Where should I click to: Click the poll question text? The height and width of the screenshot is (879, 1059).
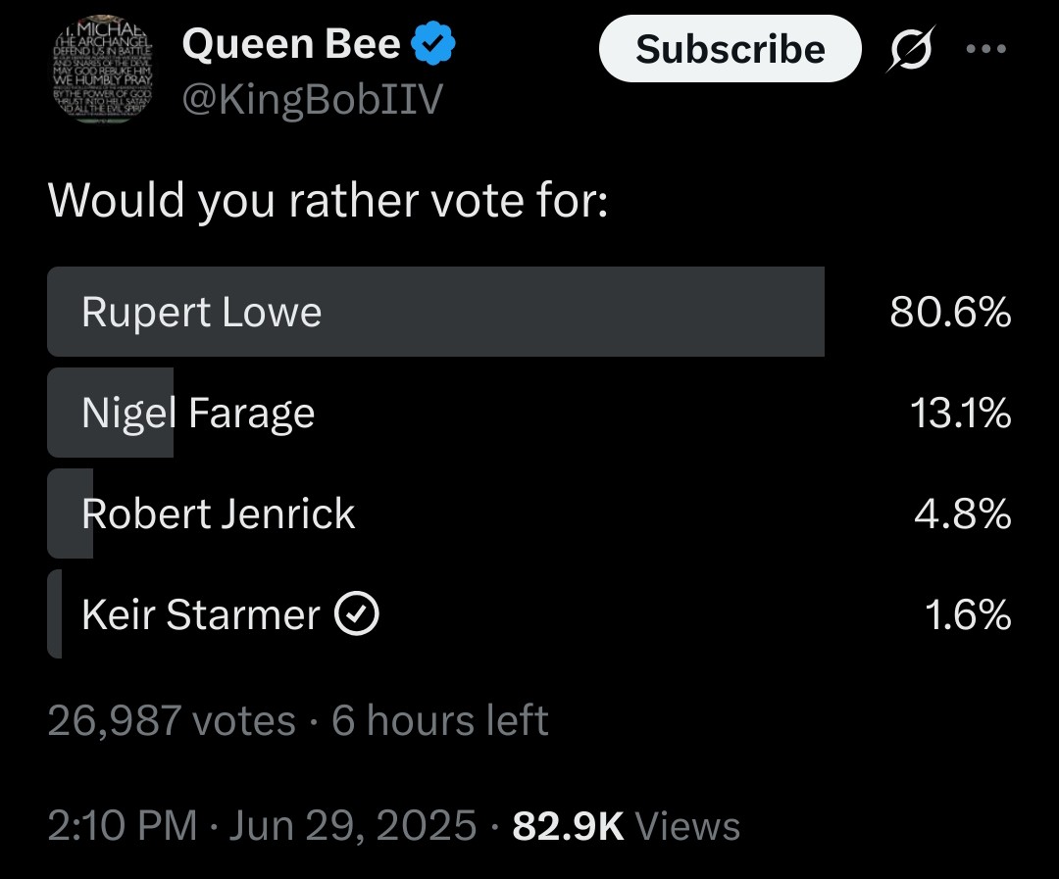pos(328,201)
